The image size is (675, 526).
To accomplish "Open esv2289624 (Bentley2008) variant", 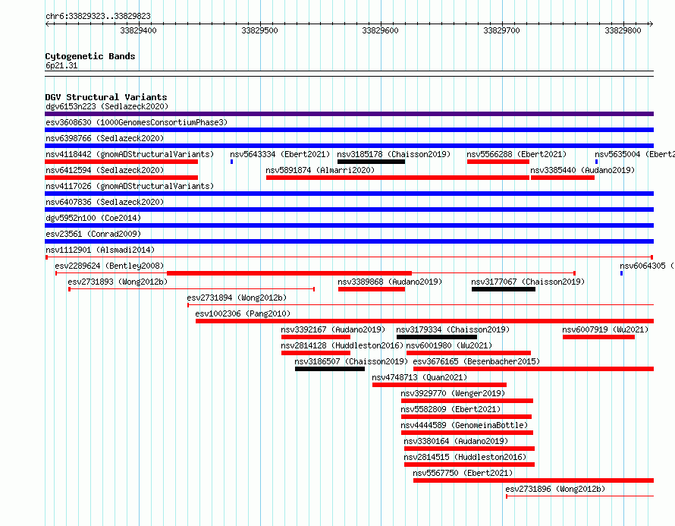I will point(109,266).
